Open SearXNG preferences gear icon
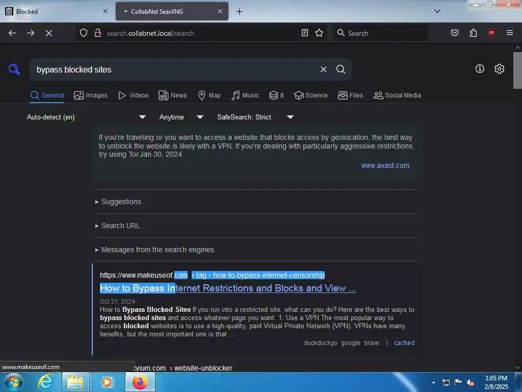This screenshot has height=392, width=522. click(500, 69)
